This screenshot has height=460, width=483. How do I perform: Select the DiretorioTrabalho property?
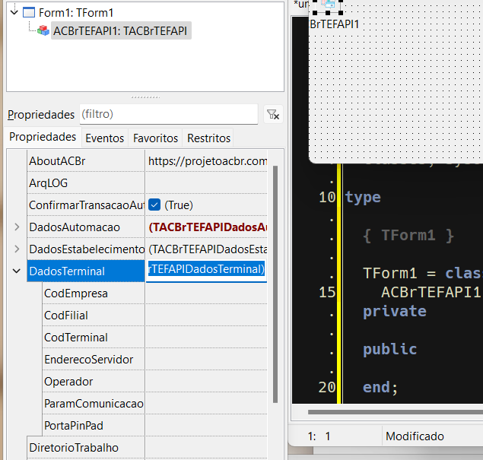click(86, 447)
